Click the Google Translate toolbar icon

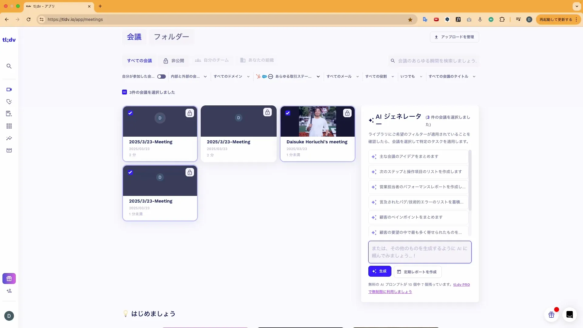[x=425, y=19]
